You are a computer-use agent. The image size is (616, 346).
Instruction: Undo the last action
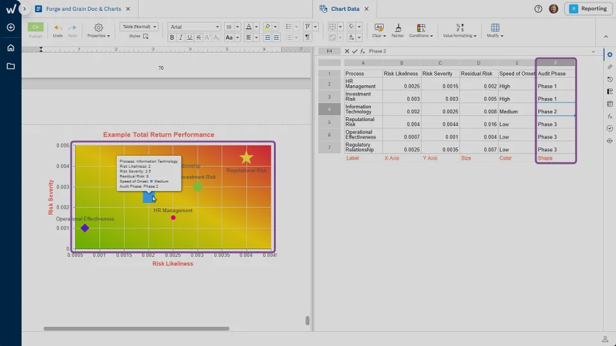58,30
